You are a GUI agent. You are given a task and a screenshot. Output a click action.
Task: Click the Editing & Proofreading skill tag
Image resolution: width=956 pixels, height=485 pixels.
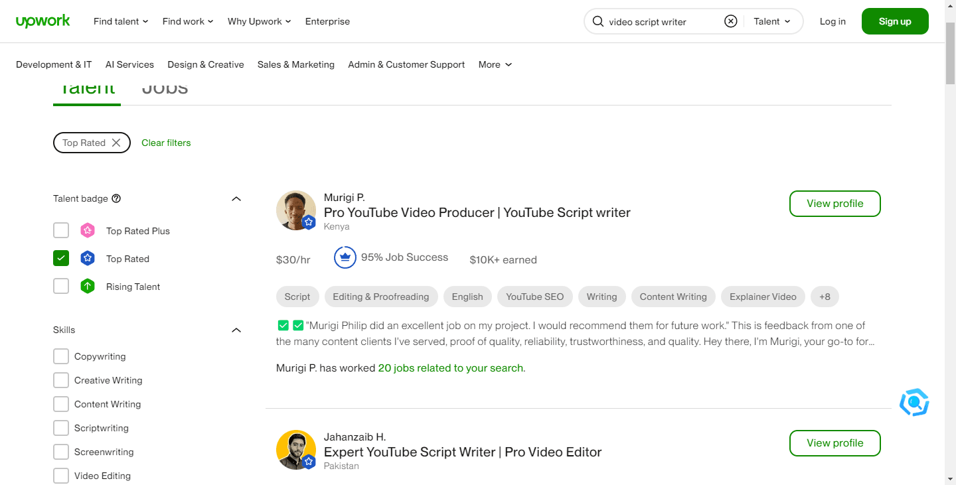coord(381,297)
